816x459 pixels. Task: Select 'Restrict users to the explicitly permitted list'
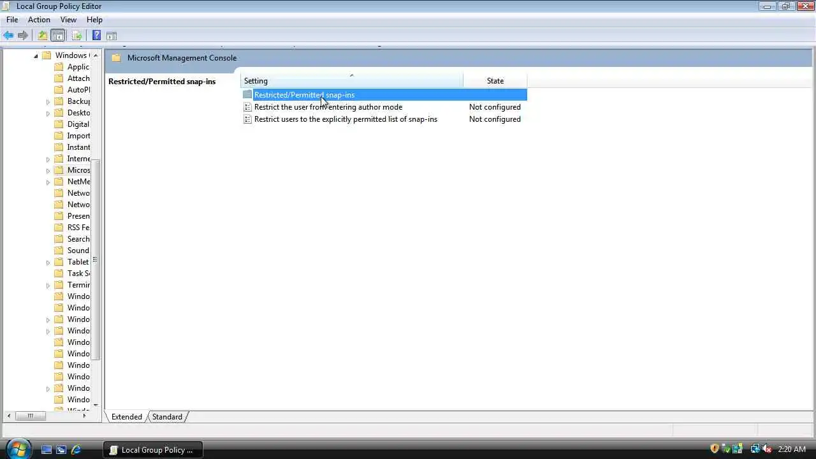[x=384, y=119]
